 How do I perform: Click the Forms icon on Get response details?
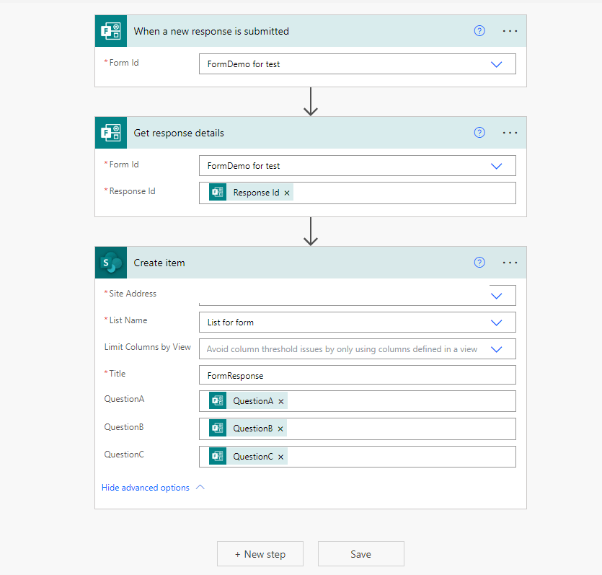110,133
